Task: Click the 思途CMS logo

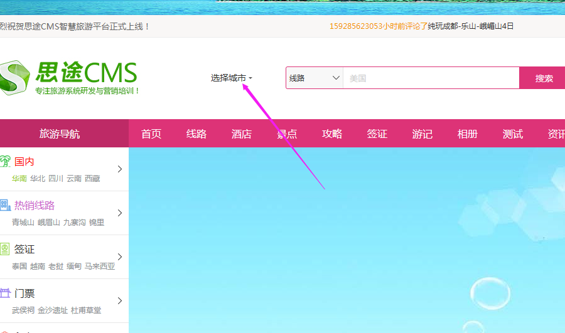Action: click(x=69, y=78)
